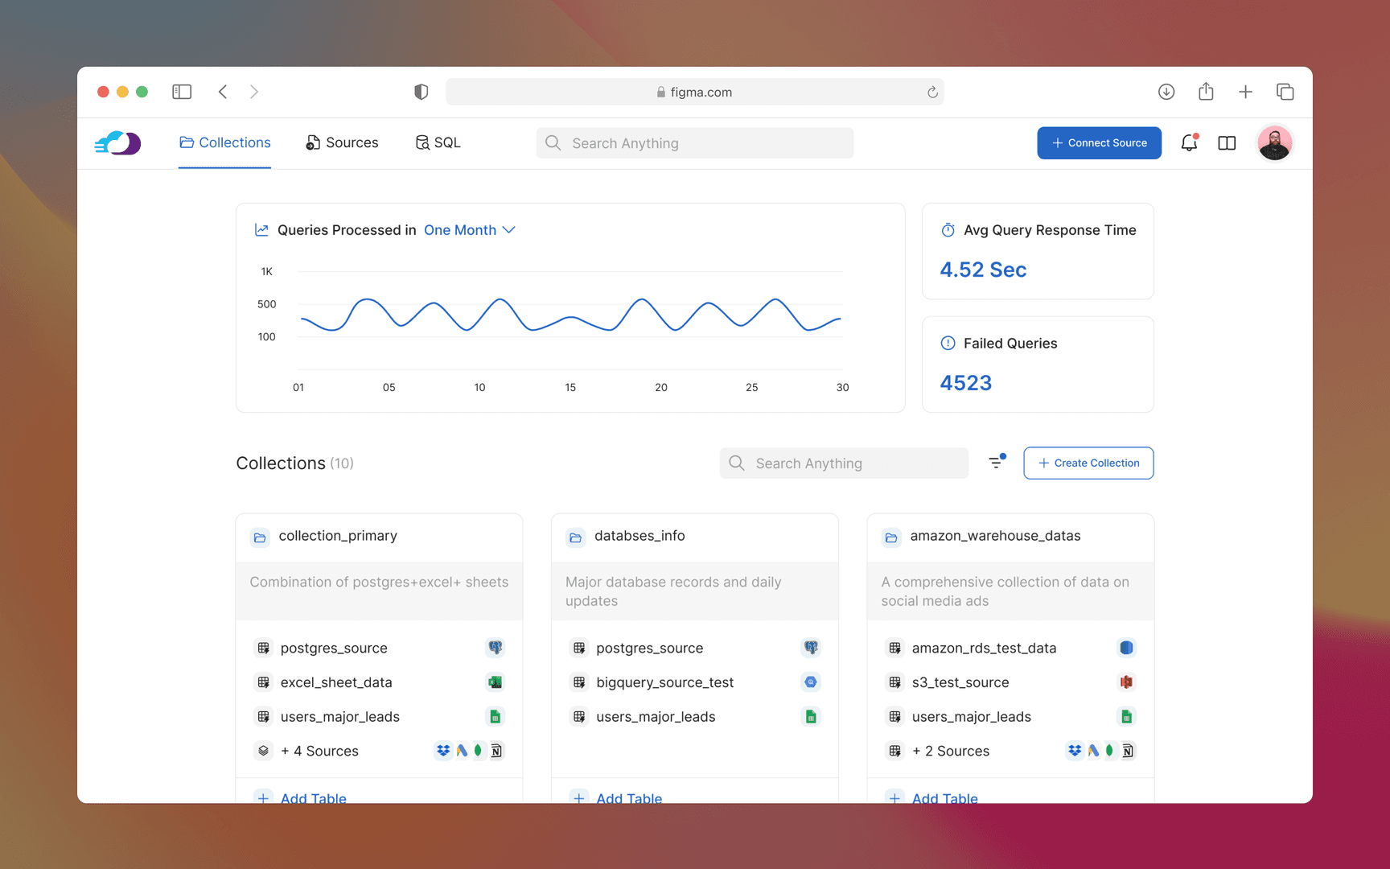Click Create Collection
Screen dimensions: 1390x869
coord(1088,463)
